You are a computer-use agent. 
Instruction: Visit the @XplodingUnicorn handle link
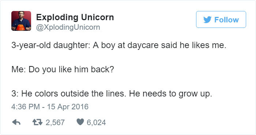pos(68,28)
